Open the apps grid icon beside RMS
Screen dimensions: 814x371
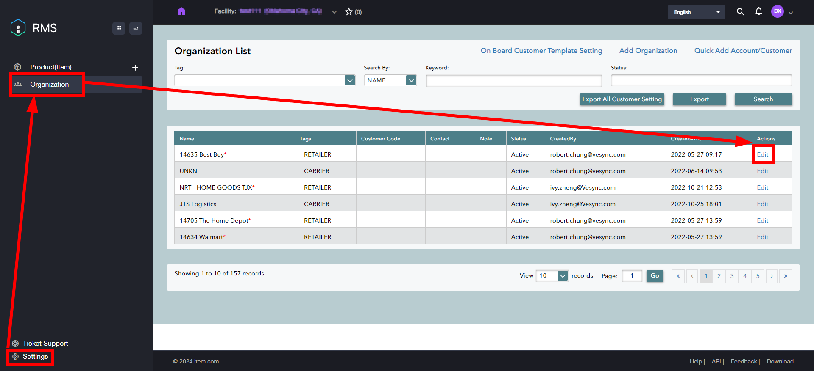(x=119, y=28)
